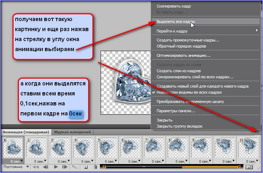This screenshot has height=173, width=263.
Task: Toggle 'Новые слои видимы во всех кадрах'
Action: pyautogui.click(x=189, y=92)
